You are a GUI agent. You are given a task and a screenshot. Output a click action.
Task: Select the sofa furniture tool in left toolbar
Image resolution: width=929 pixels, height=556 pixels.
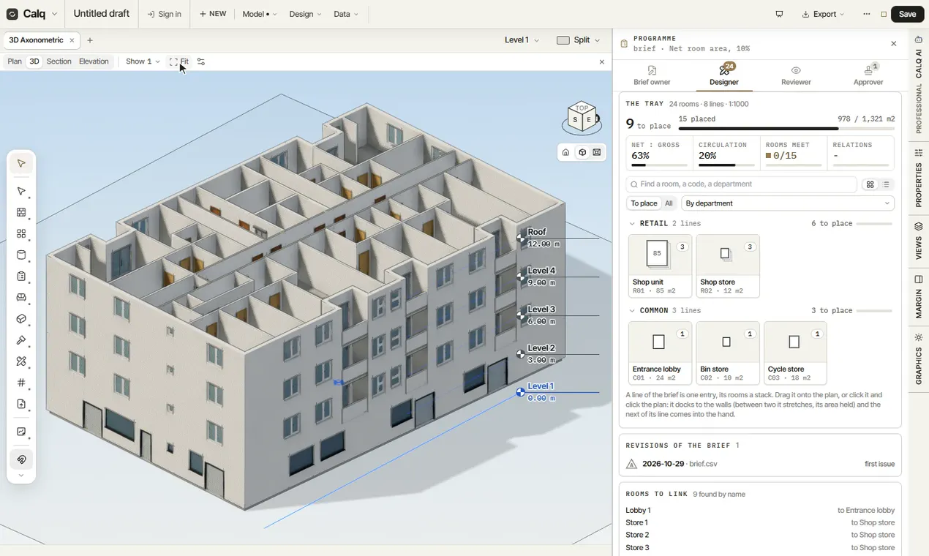(x=21, y=298)
